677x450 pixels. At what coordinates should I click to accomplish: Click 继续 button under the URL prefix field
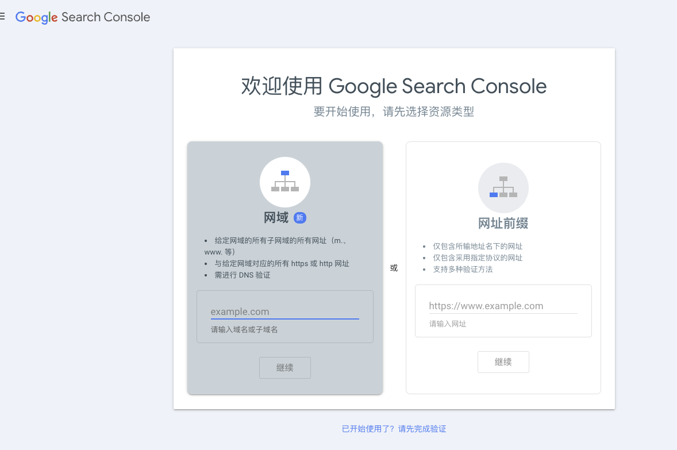tap(503, 362)
